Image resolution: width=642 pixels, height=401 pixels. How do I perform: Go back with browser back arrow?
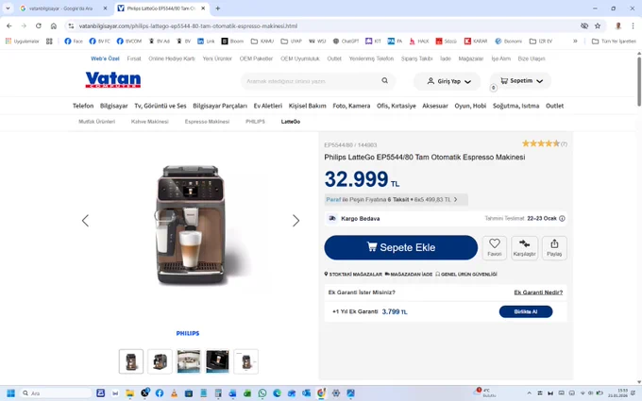(x=9, y=25)
